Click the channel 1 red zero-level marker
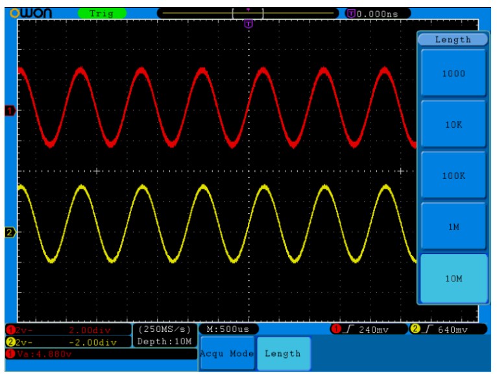This screenshot has height=378, width=497. click(x=10, y=111)
